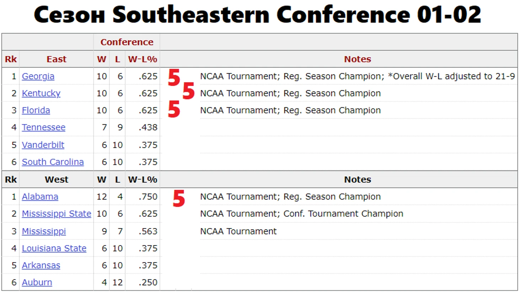Open the Alabama team link
Screen dimensions: 519x292
click(40, 197)
